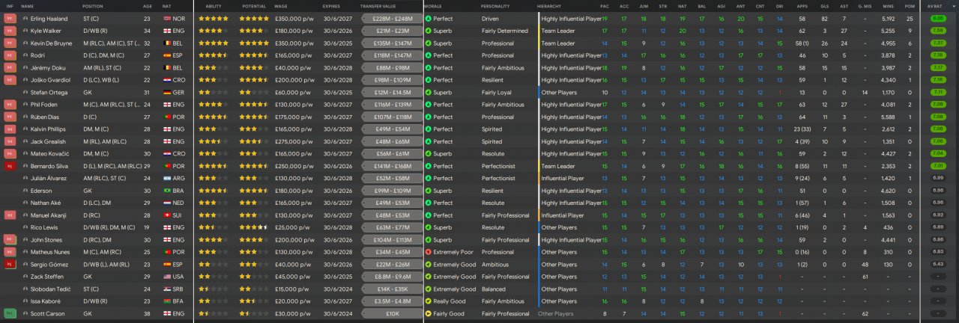The width and height of the screenshot is (959, 323).
Task: Click Matheus Nunes's red Extremely Poor morale icon
Action: click(428, 252)
